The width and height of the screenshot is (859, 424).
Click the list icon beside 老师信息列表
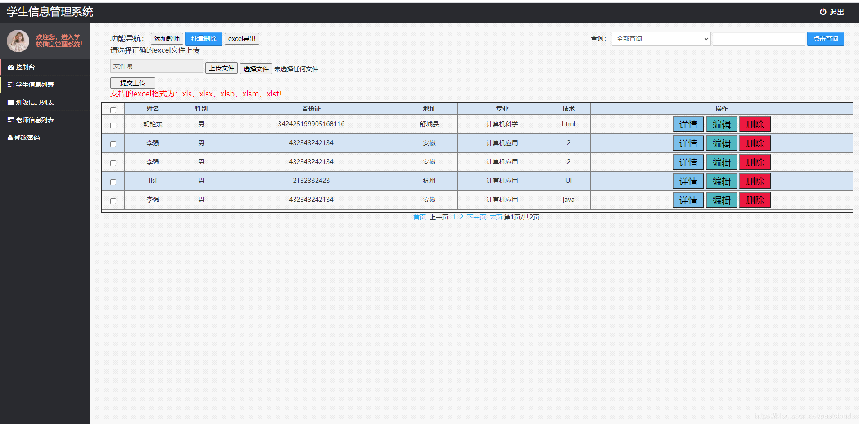pos(11,120)
